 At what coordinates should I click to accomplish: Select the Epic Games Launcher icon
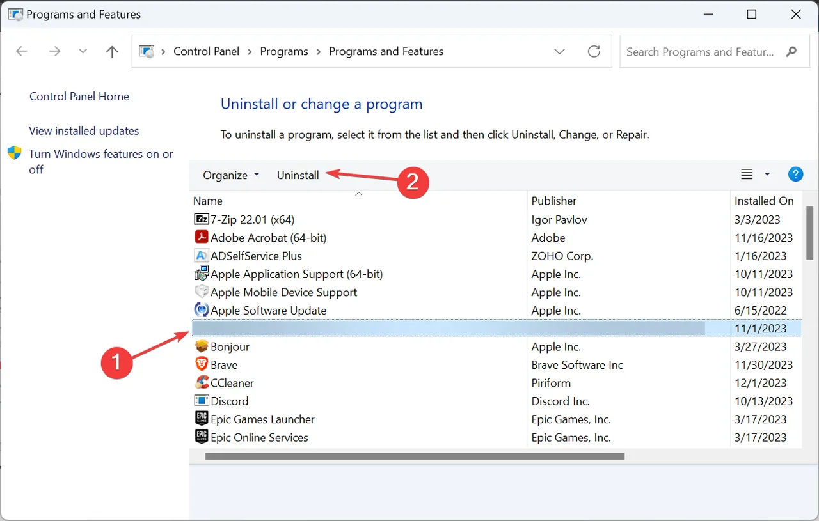coord(201,419)
